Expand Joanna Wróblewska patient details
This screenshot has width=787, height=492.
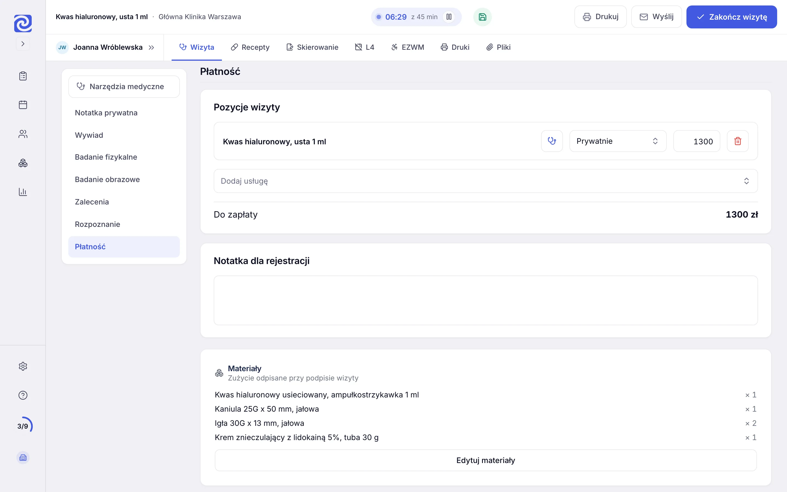[151, 48]
